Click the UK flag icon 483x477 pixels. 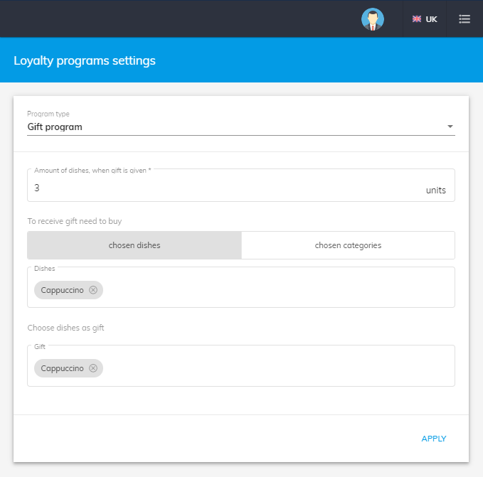pos(417,19)
